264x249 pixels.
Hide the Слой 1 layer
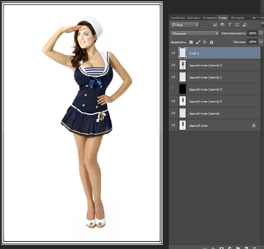pos(173,53)
